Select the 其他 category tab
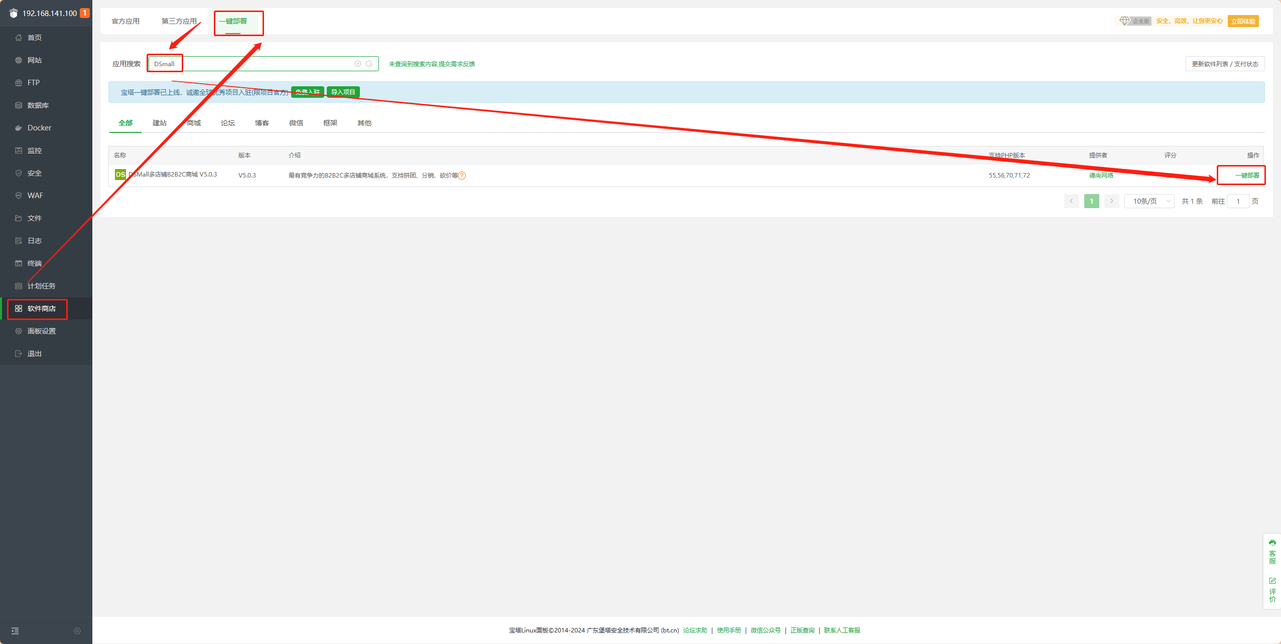1281x644 pixels. click(x=364, y=123)
